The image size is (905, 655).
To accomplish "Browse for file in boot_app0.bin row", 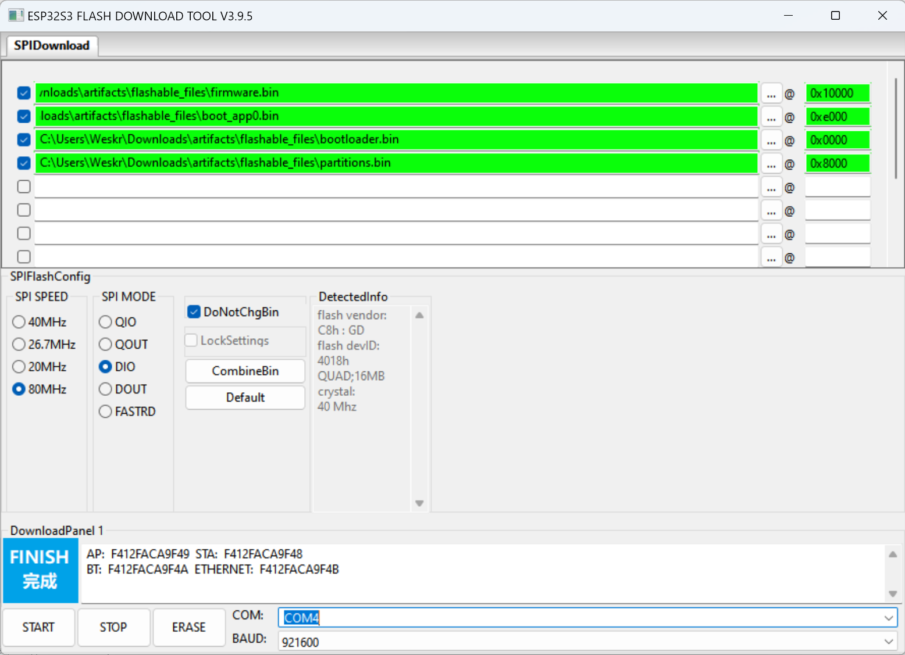I will 771,117.
